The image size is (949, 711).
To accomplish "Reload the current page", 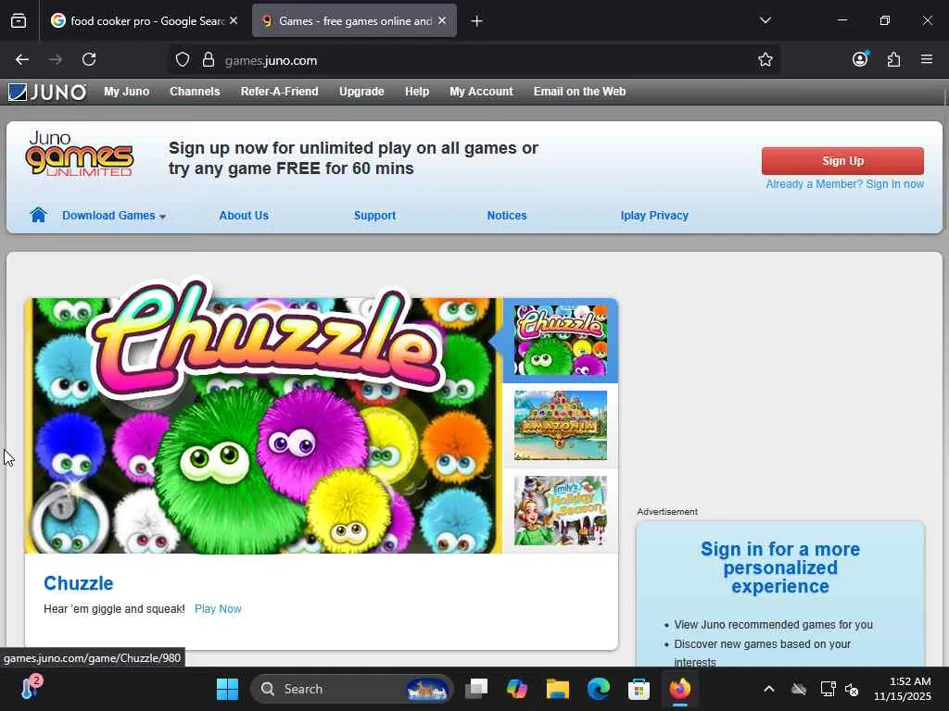I will [89, 59].
